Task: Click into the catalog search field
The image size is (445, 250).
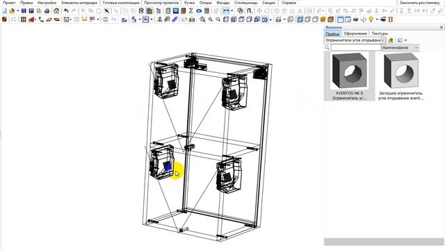Action: (x=356, y=48)
